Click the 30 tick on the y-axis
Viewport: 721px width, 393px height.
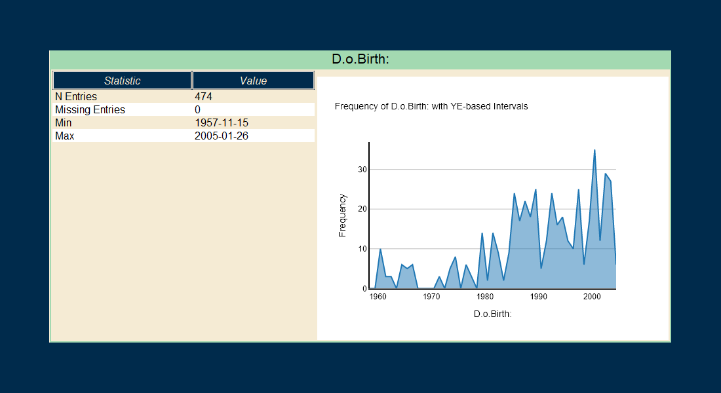(x=362, y=170)
